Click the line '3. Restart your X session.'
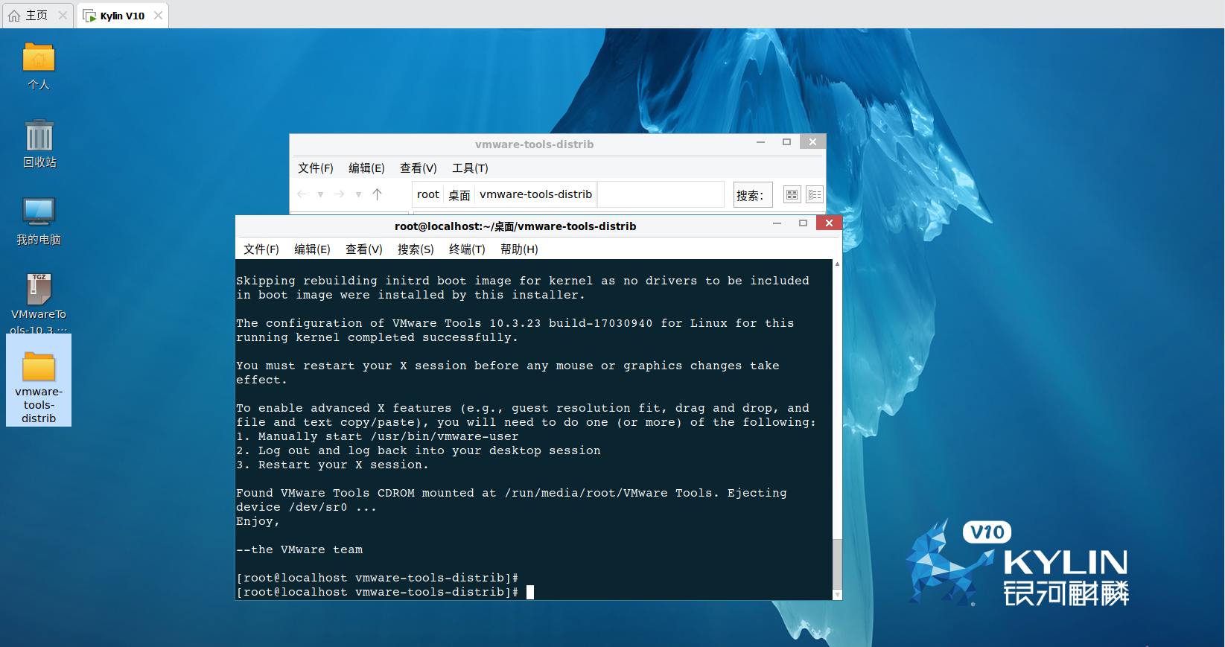The width and height of the screenshot is (1225, 647). [x=332, y=465]
